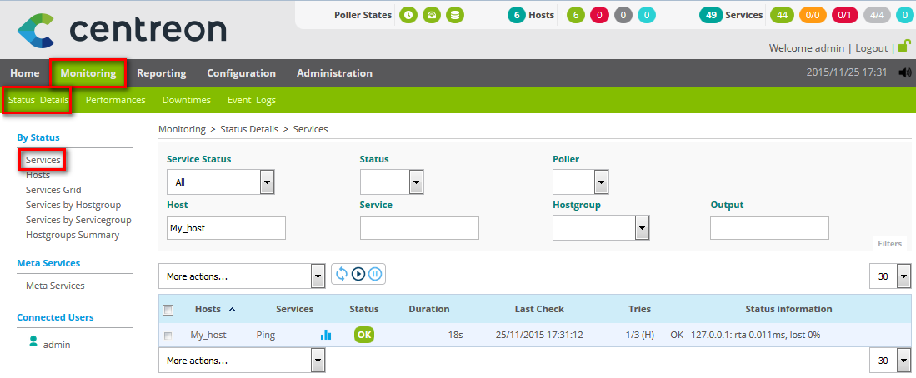Open Services by Hostgroup in sidebar
The image size is (916, 378).
point(73,205)
